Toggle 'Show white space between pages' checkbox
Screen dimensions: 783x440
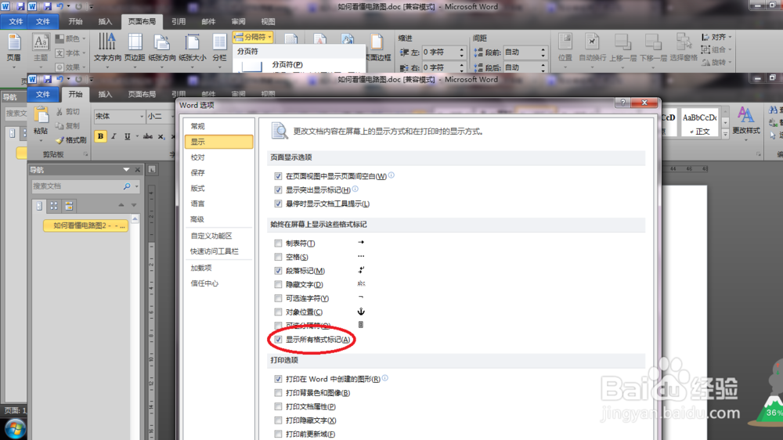click(x=278, y=176)
